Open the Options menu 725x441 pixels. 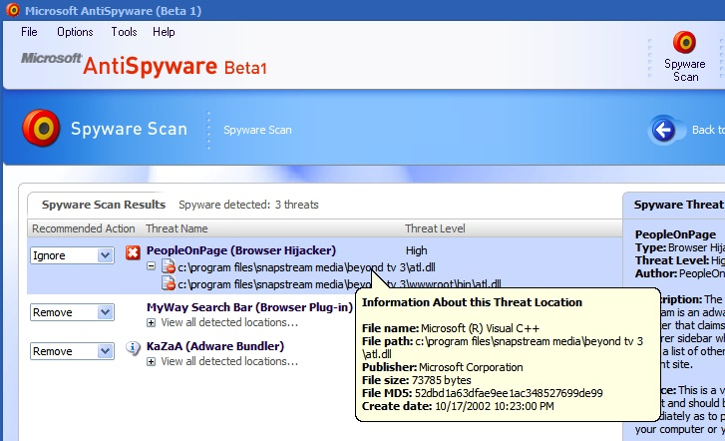[x=75, y=32]
